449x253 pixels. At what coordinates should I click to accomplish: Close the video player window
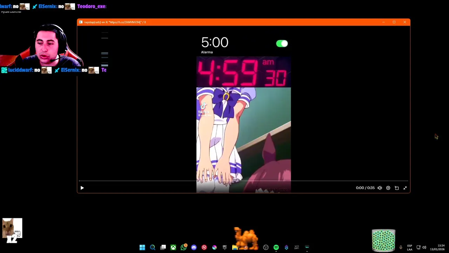(x=404, y=22)
